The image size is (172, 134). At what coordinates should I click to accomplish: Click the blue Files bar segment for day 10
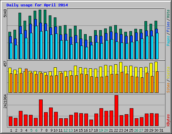click(56, 30)
